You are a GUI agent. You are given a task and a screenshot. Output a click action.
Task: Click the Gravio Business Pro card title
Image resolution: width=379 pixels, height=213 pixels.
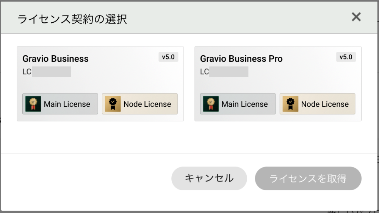[241, 59]
